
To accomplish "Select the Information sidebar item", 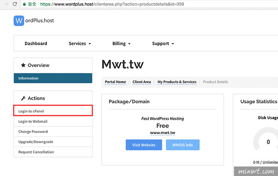I will (x=53, y=78).
